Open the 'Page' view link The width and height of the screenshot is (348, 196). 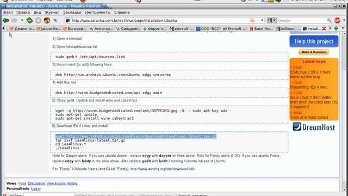pos(22,183)
